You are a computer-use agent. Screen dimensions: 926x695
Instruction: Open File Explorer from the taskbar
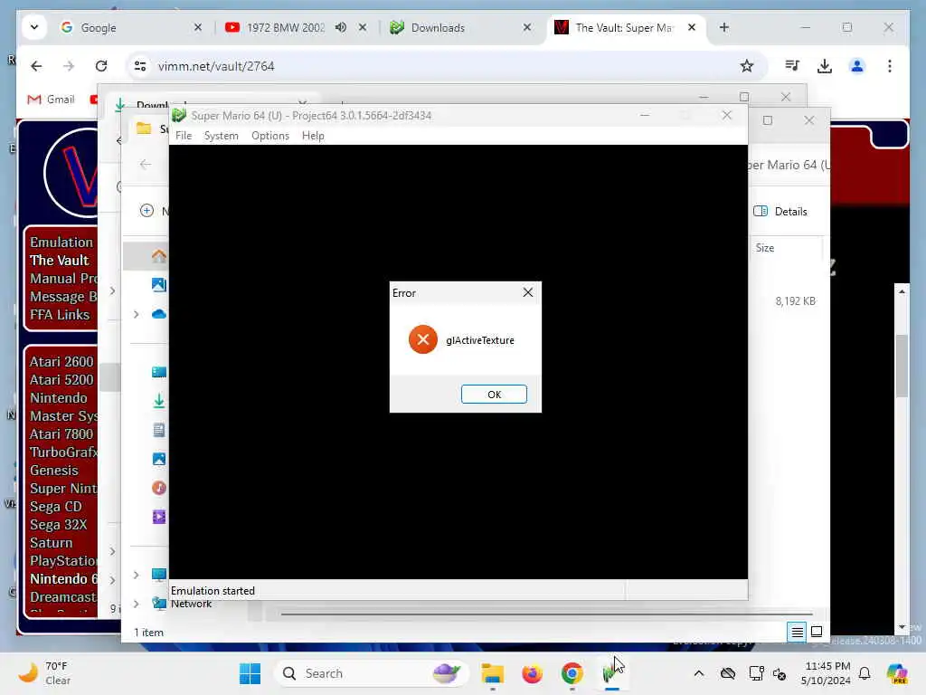(493, 673)
